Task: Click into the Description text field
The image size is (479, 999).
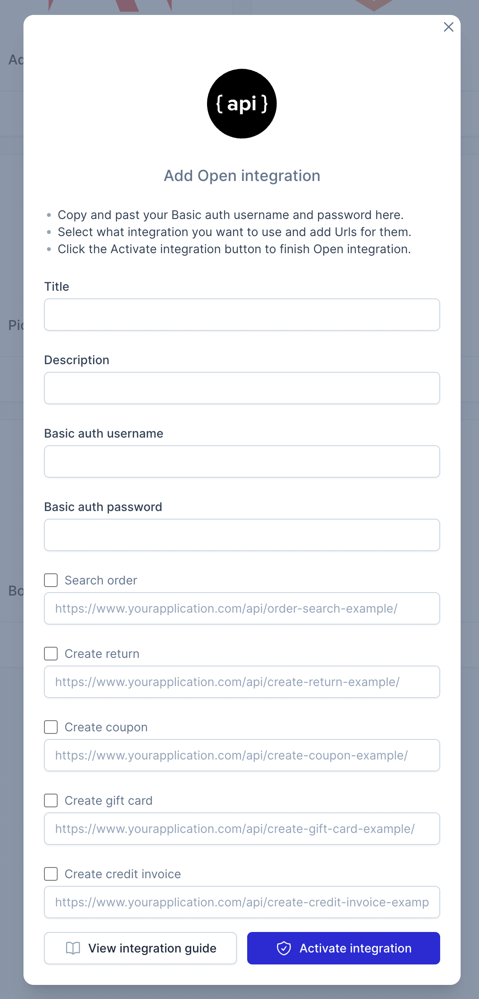Action: (242, 388)
